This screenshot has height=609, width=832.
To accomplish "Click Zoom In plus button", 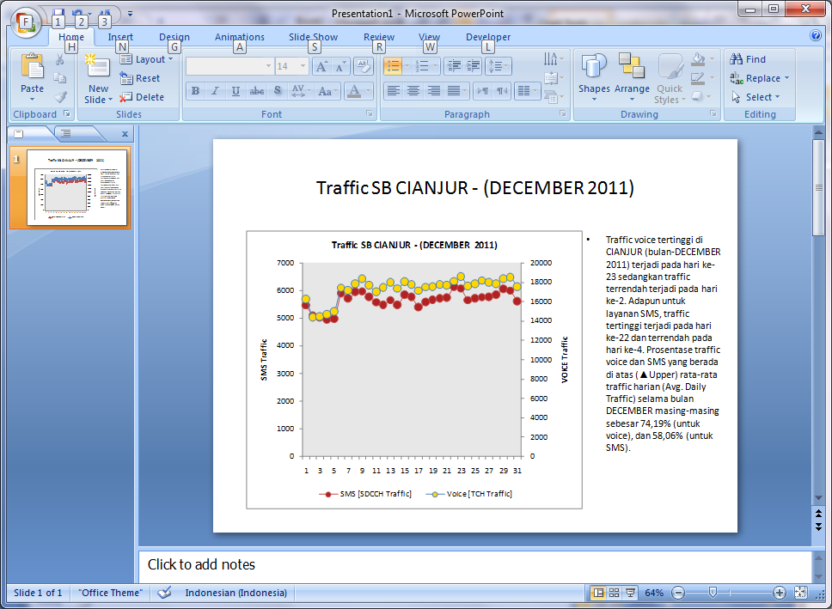I will pyautogui.click(x=779, y=593).
